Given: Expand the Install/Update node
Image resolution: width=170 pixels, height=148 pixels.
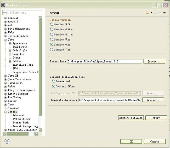Looking at the screenshot, I should point(5,36).
